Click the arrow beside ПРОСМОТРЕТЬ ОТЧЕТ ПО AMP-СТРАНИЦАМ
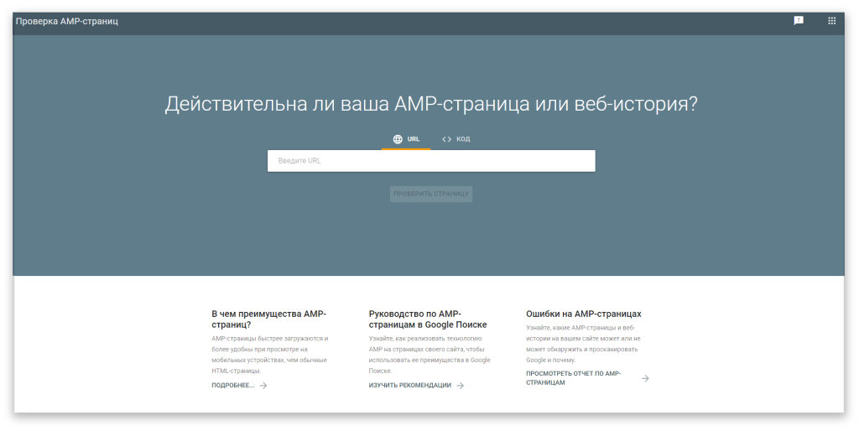The height and width of the screenshot is (431, 859). (645, 378)
